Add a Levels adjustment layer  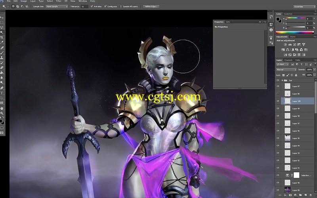coord(290,44)
